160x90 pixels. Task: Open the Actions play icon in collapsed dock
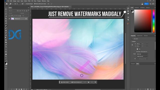128,11
